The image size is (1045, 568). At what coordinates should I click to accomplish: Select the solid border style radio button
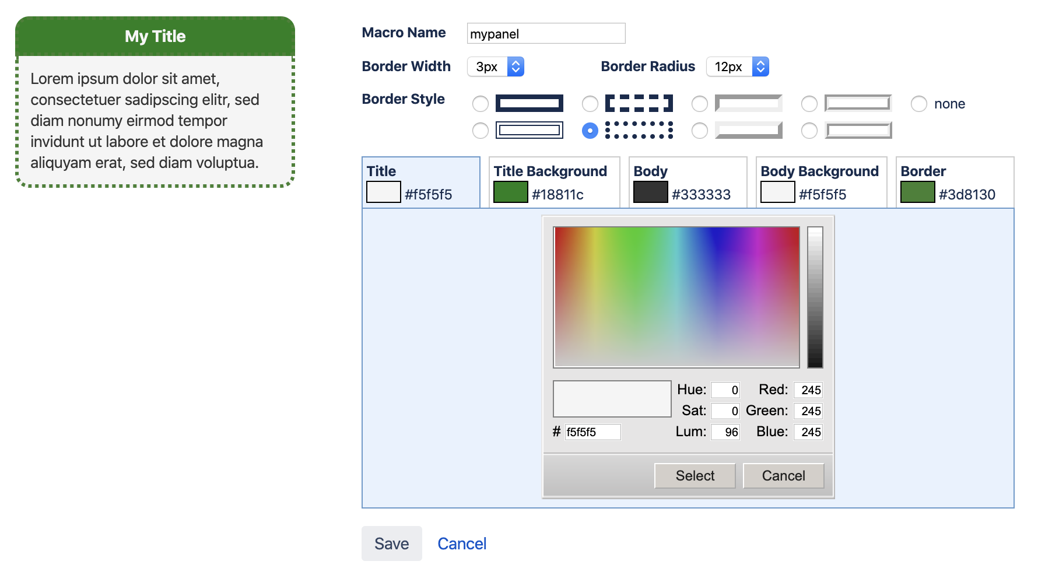(x=481, y=104)
